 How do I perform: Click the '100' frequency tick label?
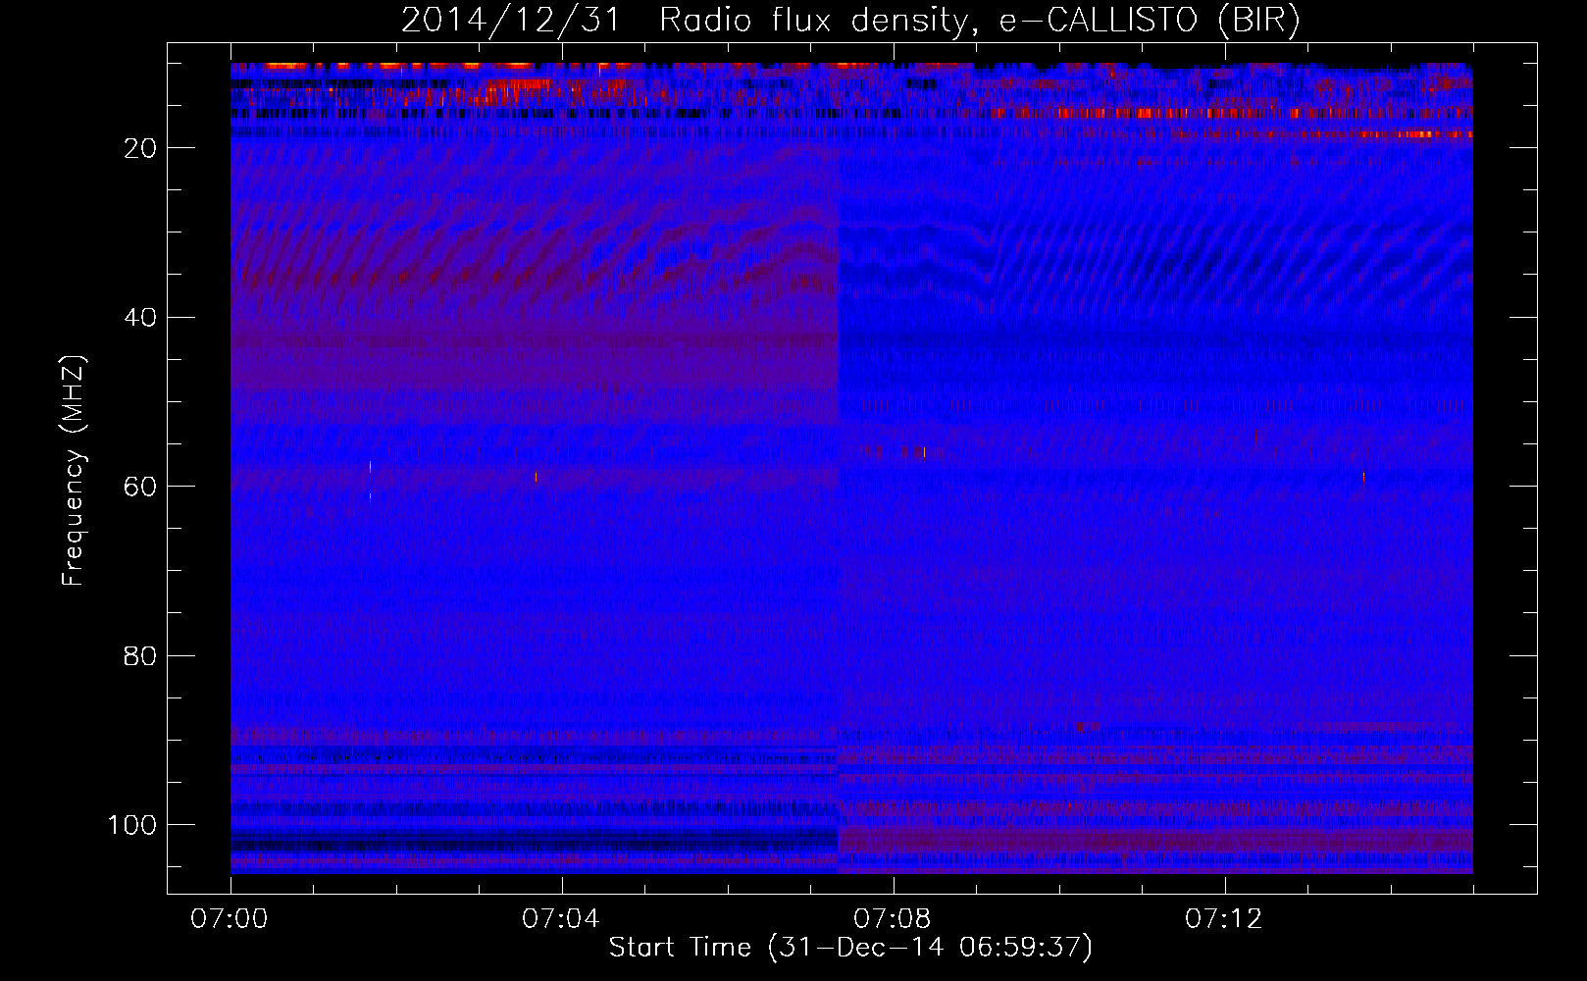click(132, 825)
